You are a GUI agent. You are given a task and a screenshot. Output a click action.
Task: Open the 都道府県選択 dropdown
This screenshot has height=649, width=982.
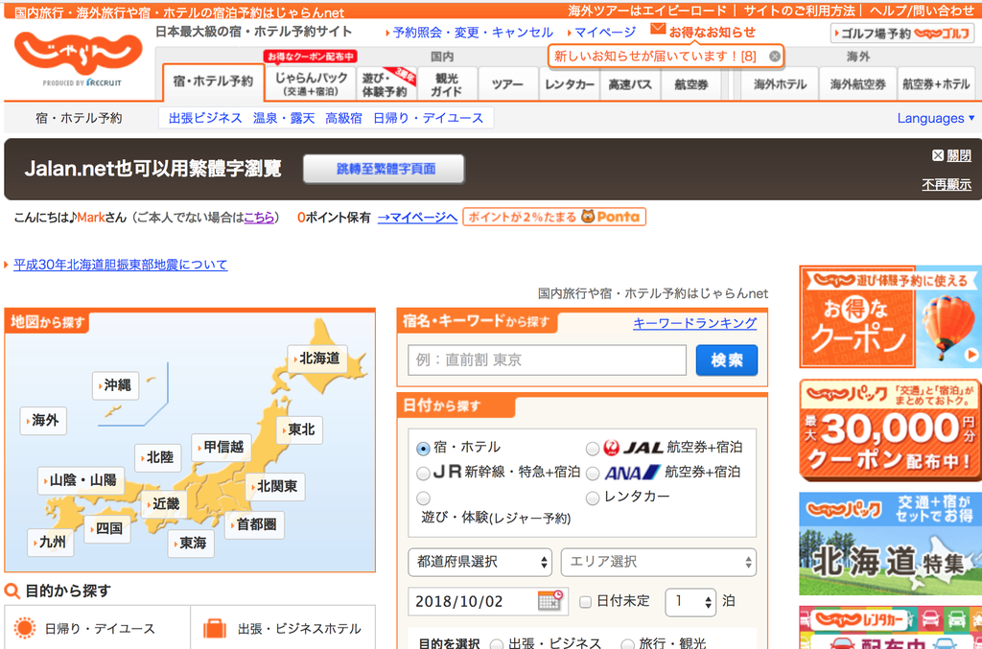pos(480,562)
